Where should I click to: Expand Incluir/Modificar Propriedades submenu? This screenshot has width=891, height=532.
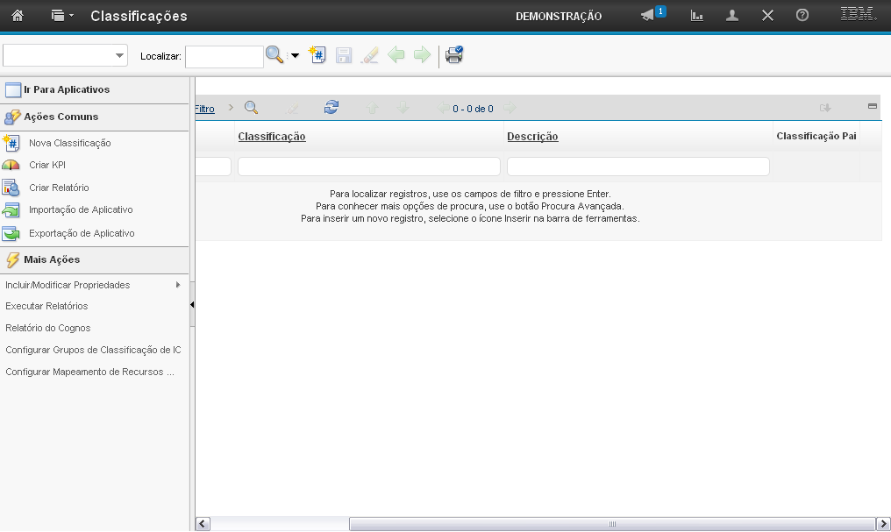point(178,285)
